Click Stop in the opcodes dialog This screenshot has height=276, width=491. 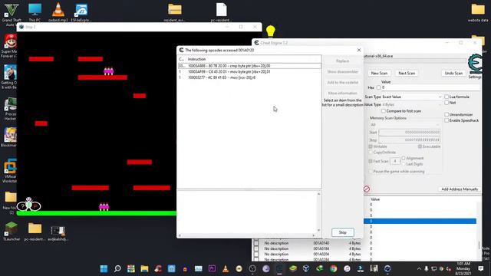[x=343, y=232]
